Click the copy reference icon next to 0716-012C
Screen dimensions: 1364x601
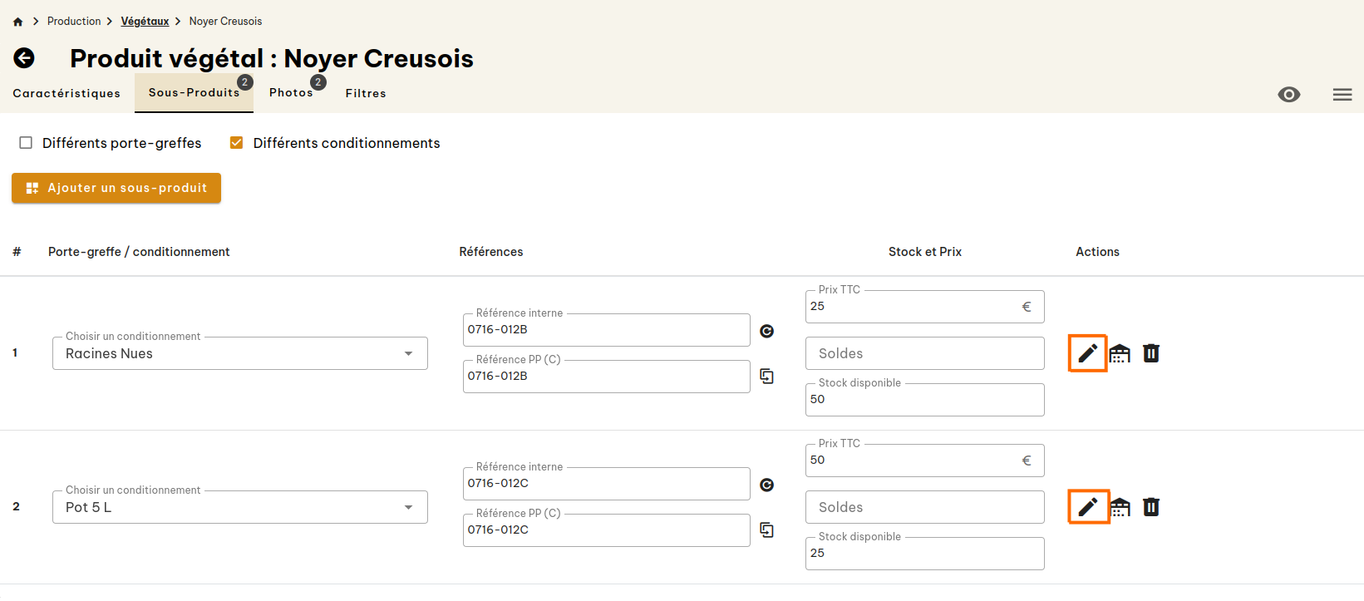point(766,530)
